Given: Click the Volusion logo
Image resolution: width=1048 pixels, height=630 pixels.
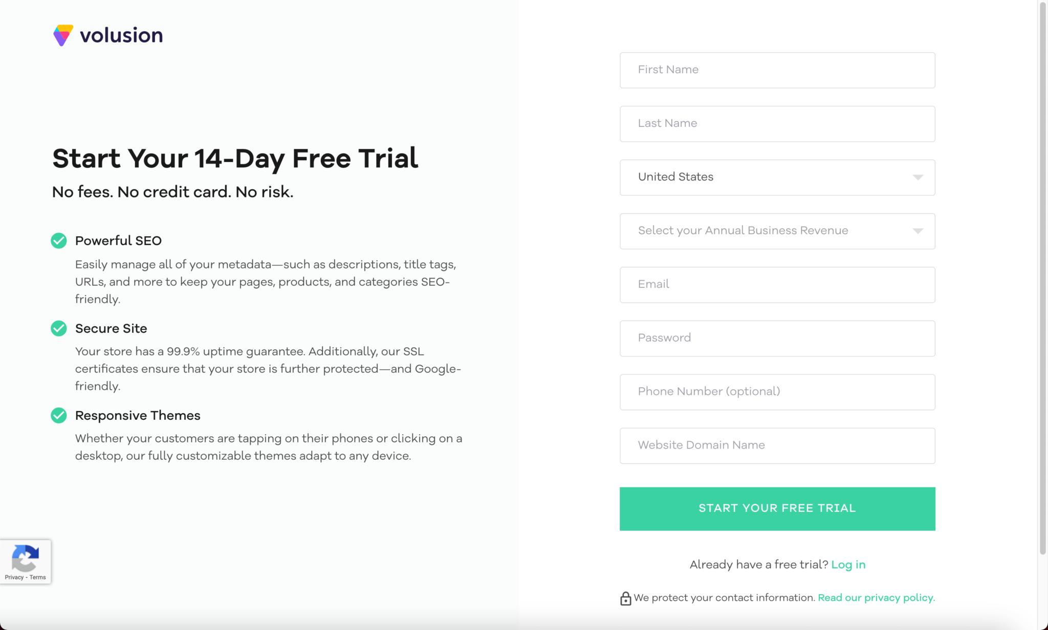Looking at the screenshot, I should [x=107, y=35].
